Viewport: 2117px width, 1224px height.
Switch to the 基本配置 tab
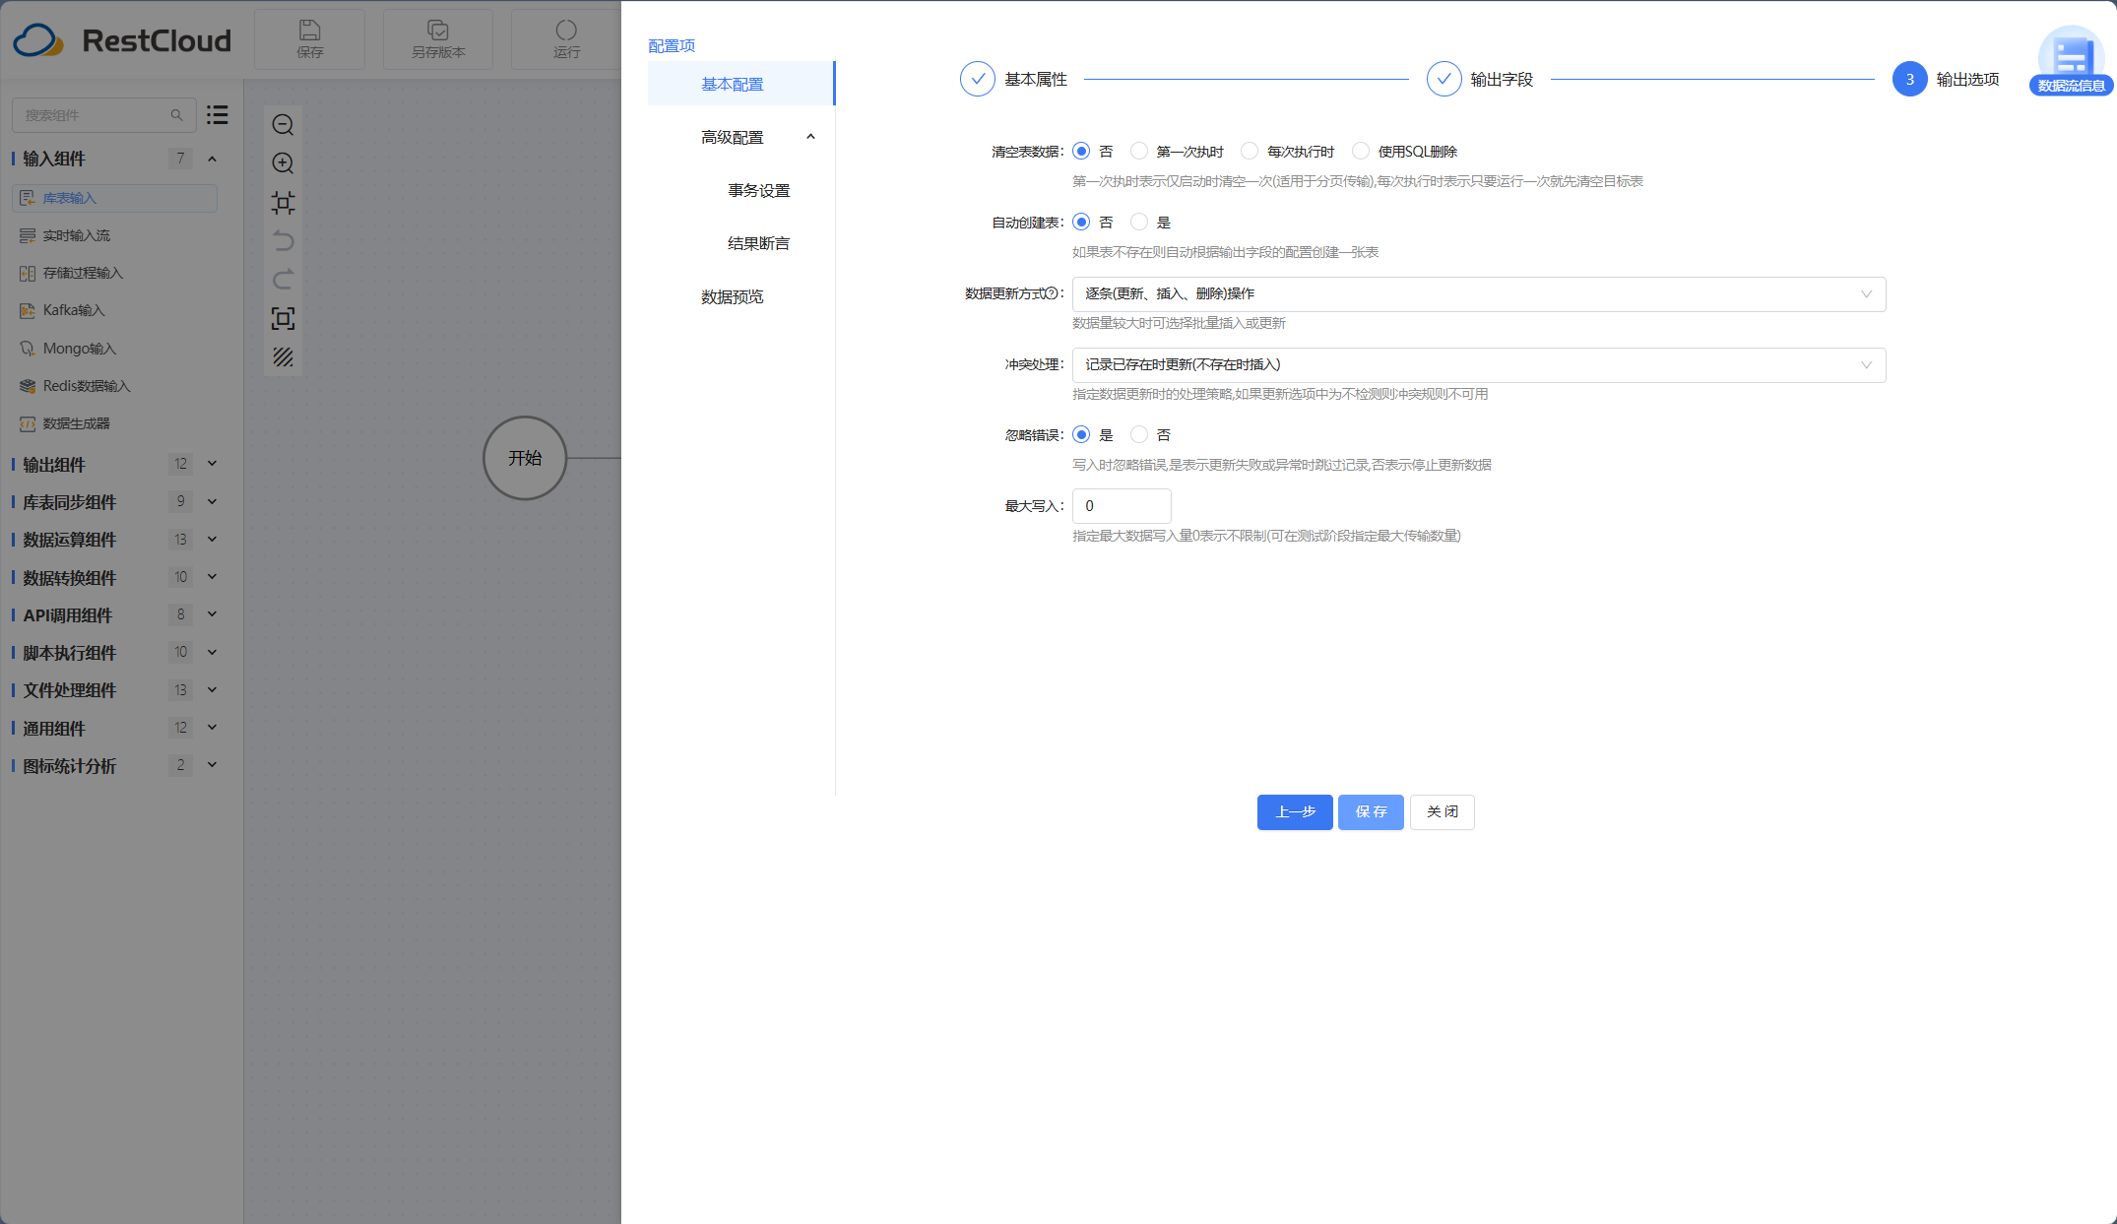(x=740, y=84)
